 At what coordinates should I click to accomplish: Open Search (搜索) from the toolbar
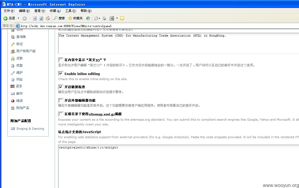(59, 18)
